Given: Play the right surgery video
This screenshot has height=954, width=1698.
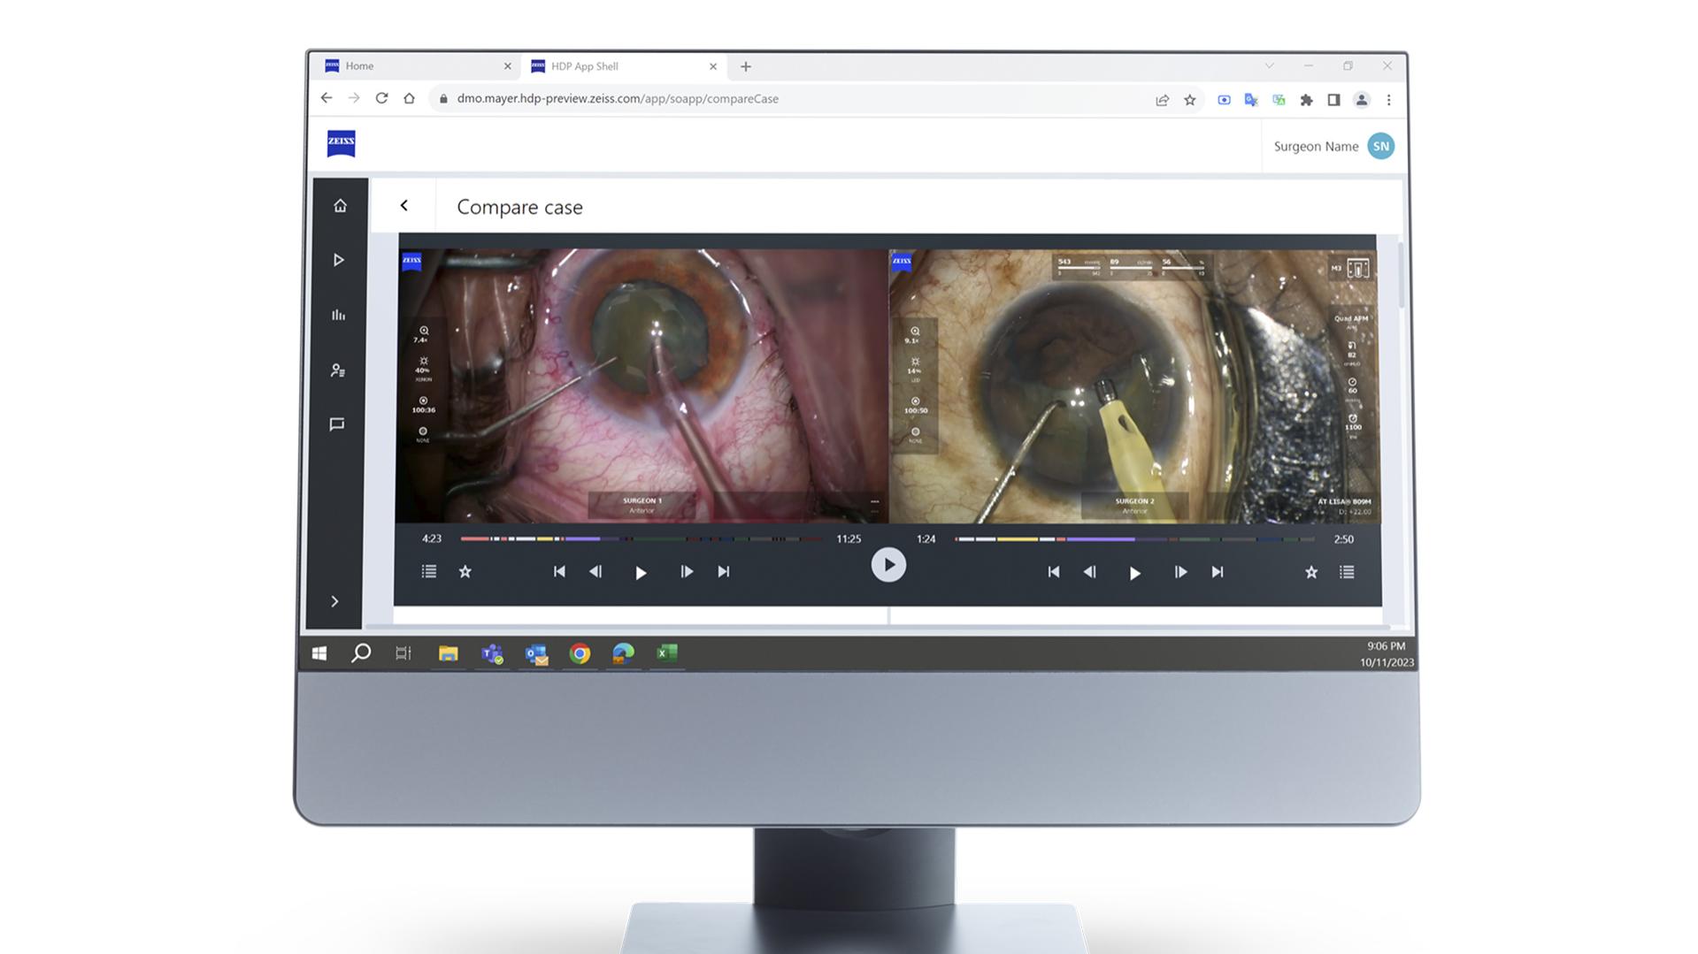Looking at the screenshot, I should click(1135, 573).
